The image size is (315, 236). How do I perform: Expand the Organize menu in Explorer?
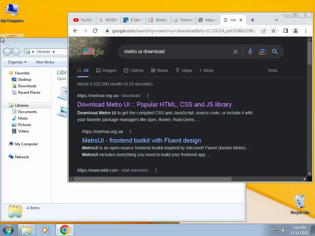pos(17,62)
